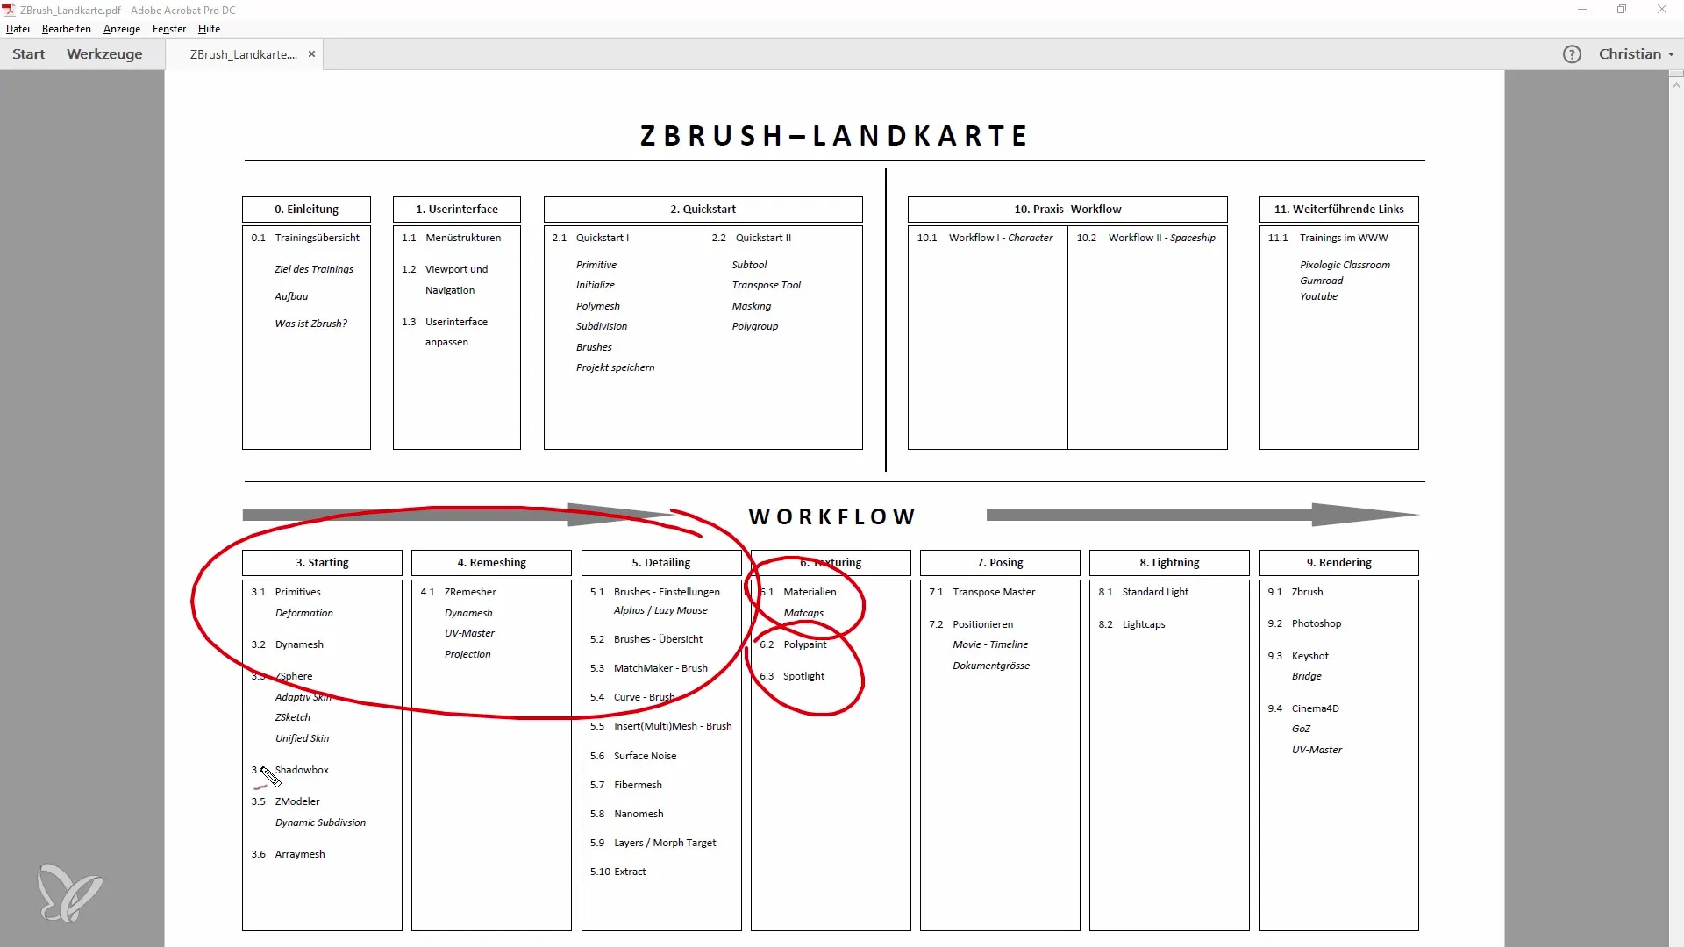Click the Hilfe menu item
1684x947 pixels.
(x=210, y=28)
